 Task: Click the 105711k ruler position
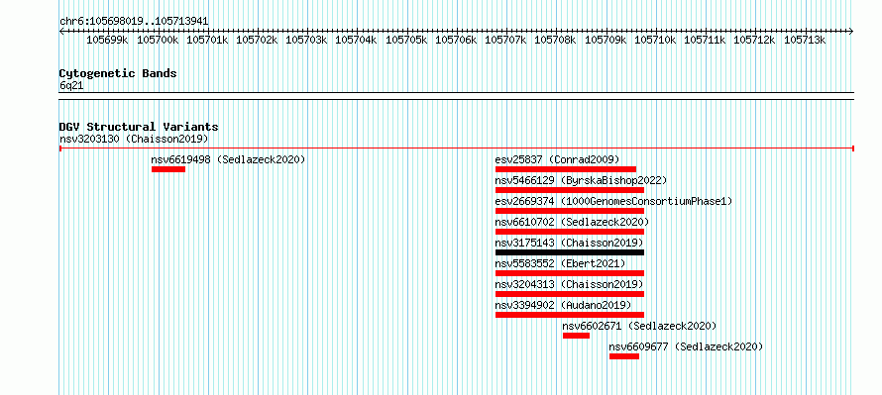pyautogui.click(x=705, y=40)
